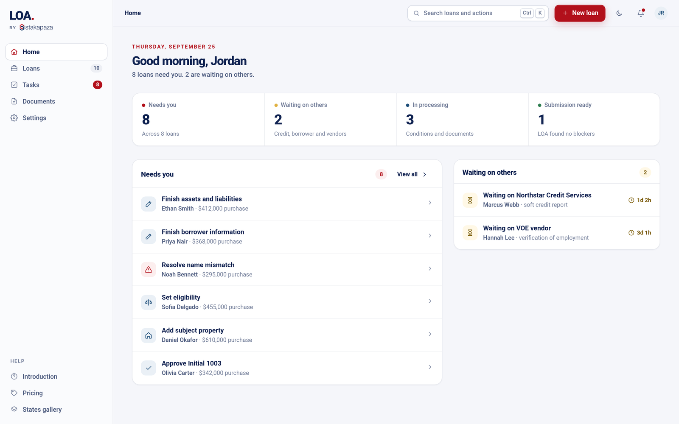Open the Pricing help link
Image resolution: width=679 pixels, height=424 pixels.
coord(56,393)
